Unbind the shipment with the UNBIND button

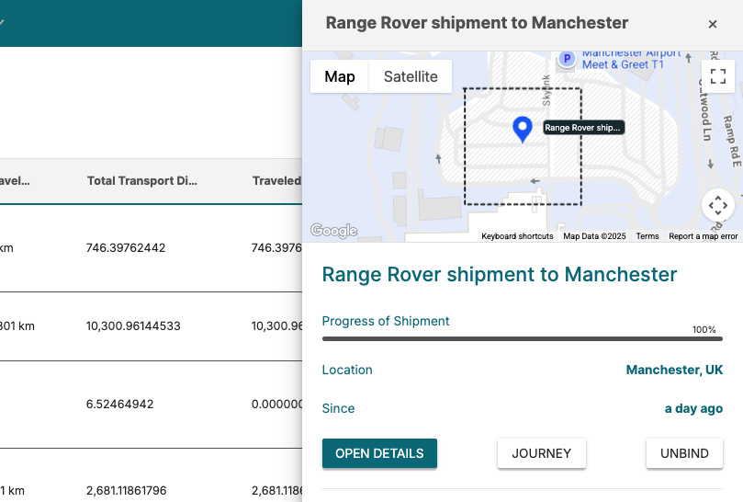684,453
